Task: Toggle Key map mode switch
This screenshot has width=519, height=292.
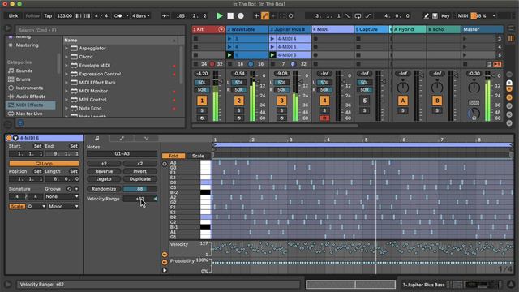Action: (445, 16)
